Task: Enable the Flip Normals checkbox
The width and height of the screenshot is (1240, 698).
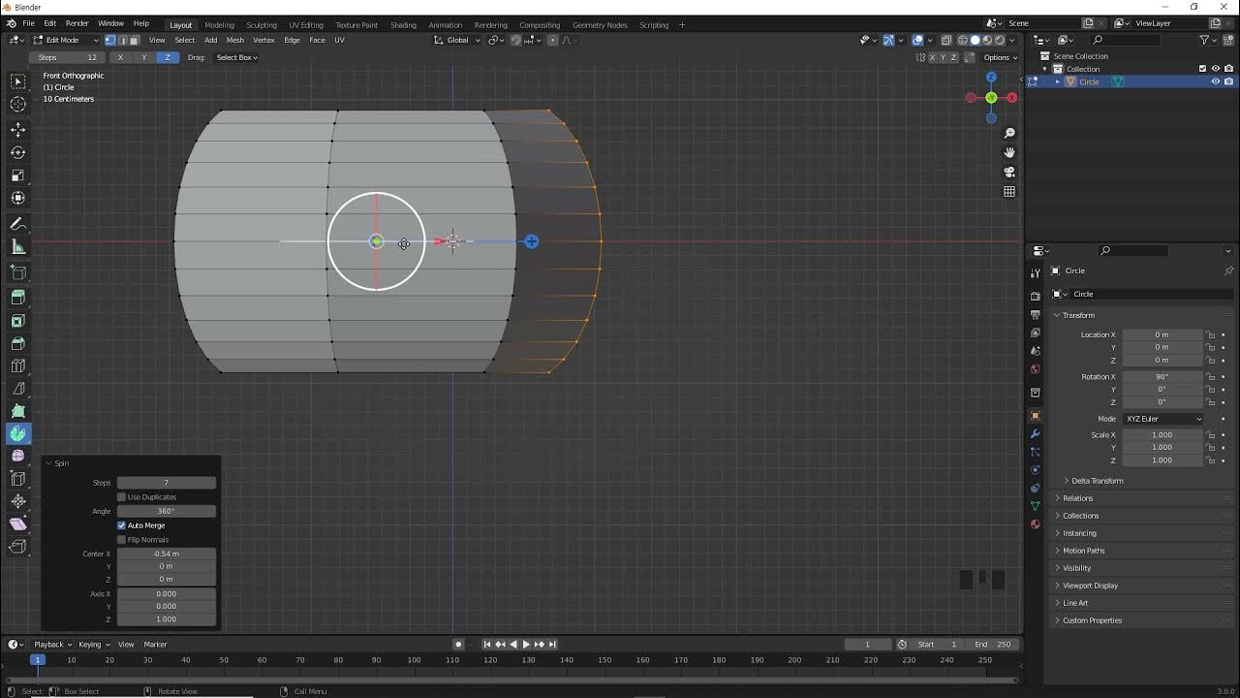Action: [121, 540]
